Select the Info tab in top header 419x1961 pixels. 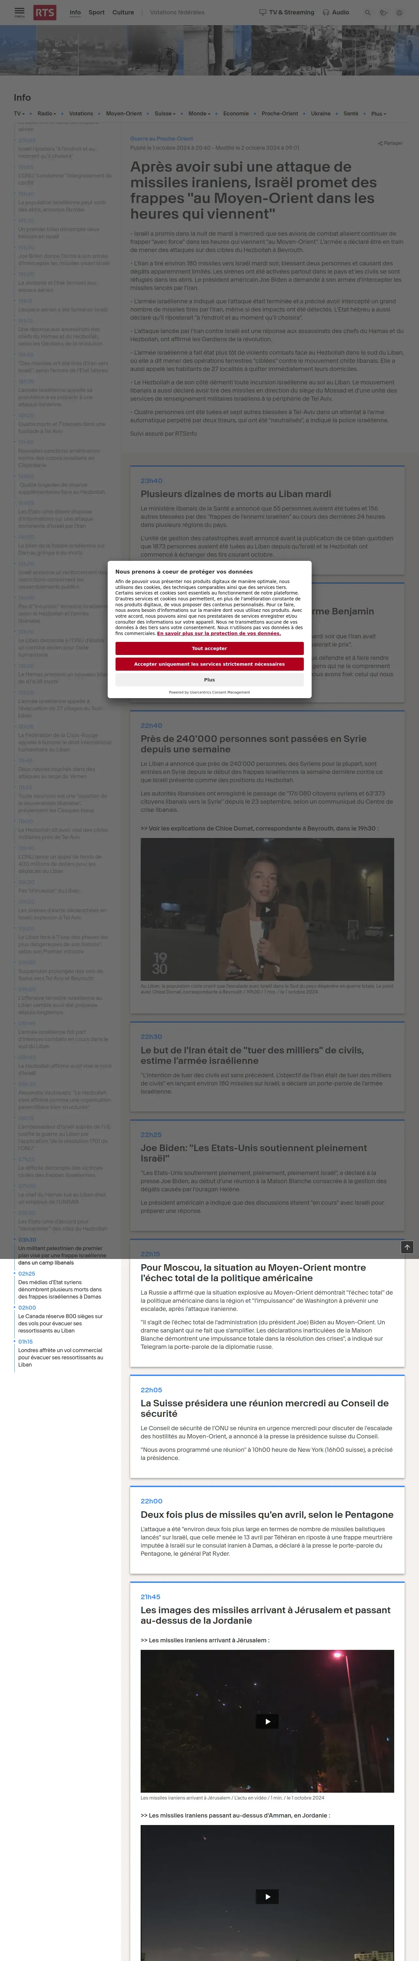point(75,12)
